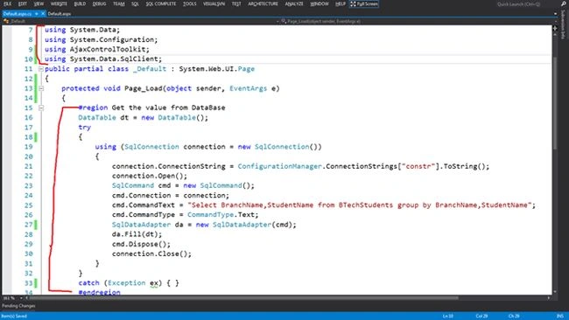
Task: Click the vertical scrollbar thumb
Action: (x=555, y=103)
